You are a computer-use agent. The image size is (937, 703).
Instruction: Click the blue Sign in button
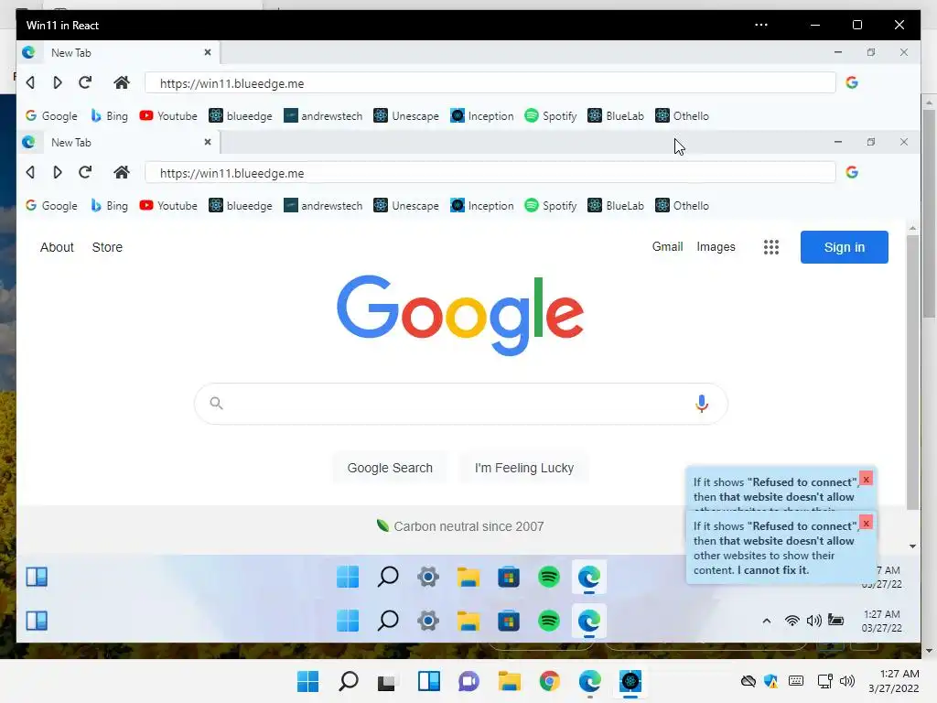pyautogui.click(x=844, y=247)
